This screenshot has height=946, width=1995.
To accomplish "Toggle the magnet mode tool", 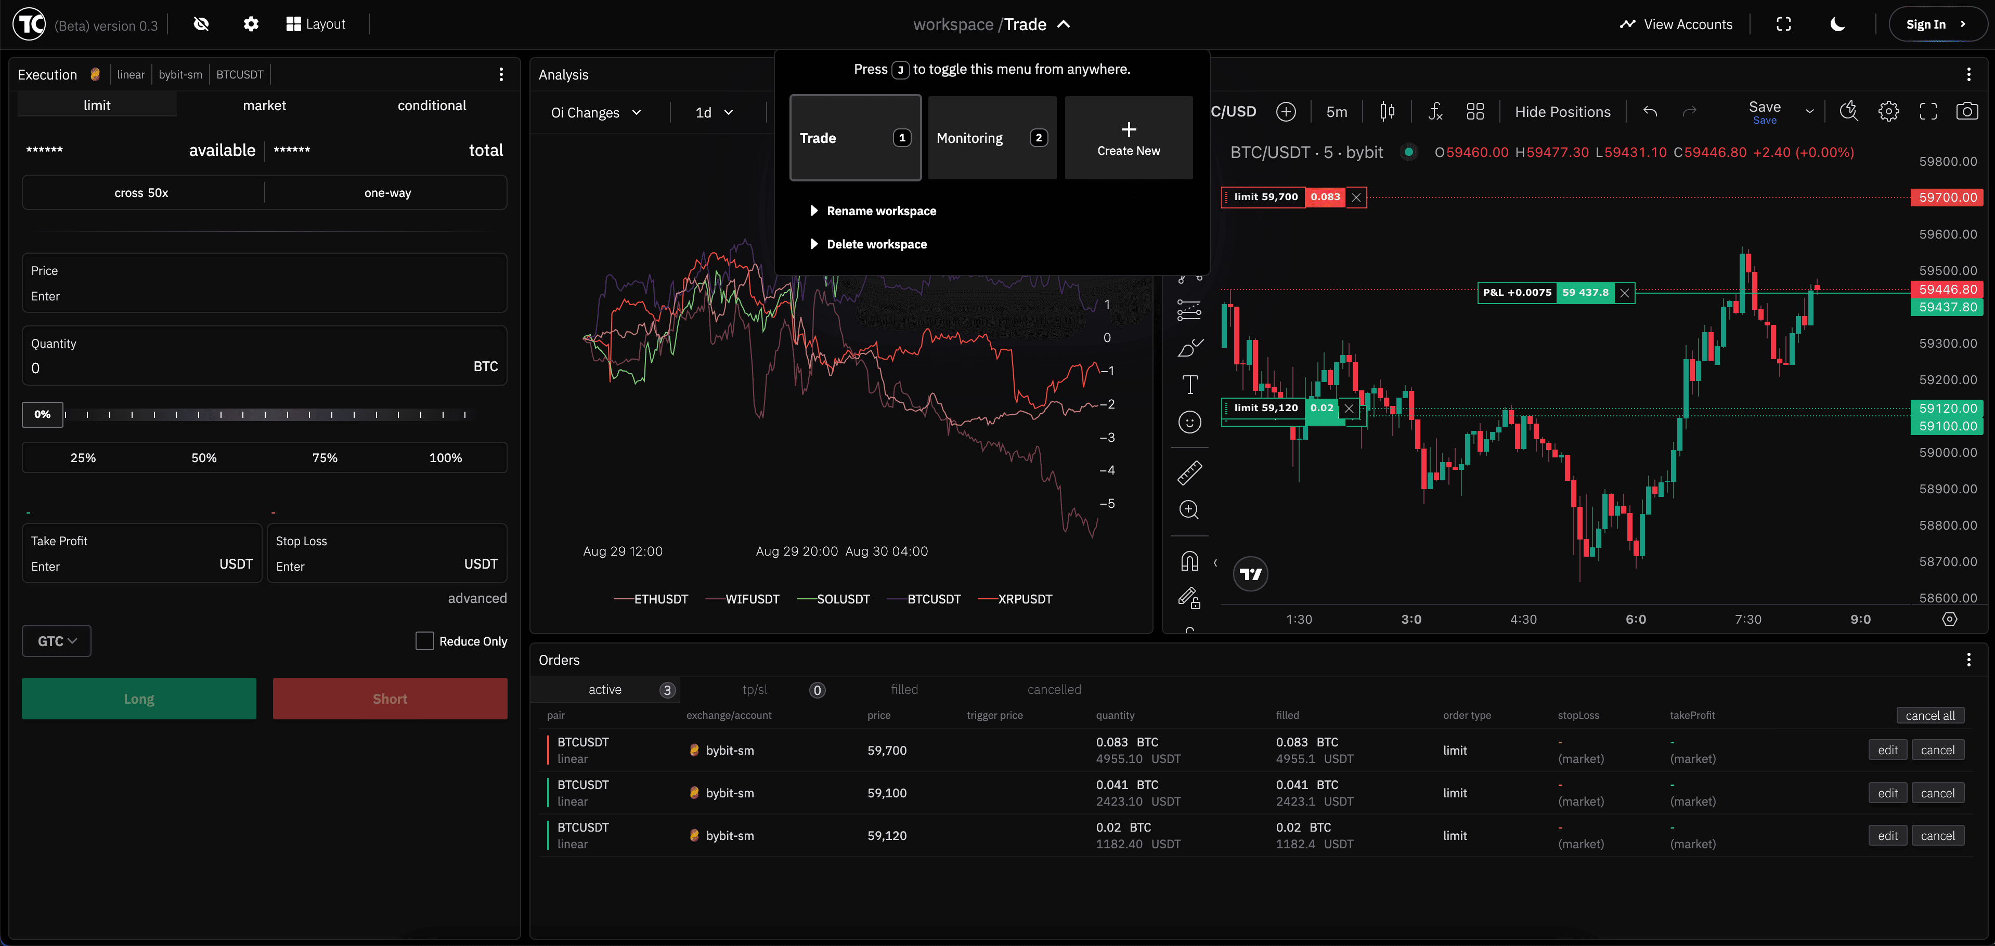I will tap(1189, 560).
